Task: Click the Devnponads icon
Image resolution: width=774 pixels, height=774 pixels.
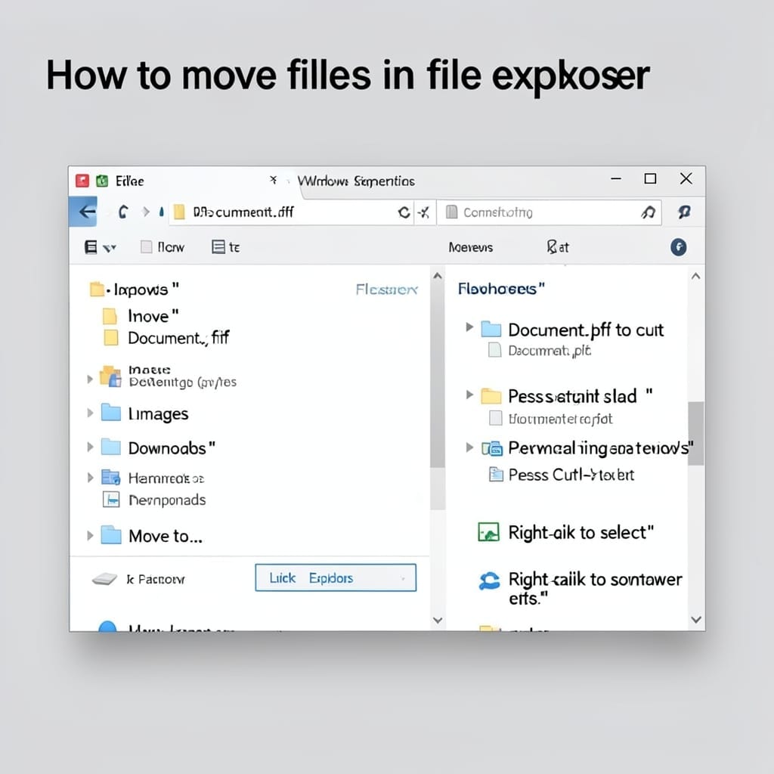Action: [111, 500]
